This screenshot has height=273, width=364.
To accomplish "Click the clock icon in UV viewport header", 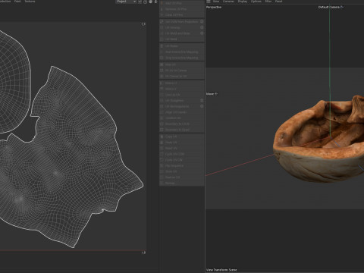I will click(x=145, y=2).
